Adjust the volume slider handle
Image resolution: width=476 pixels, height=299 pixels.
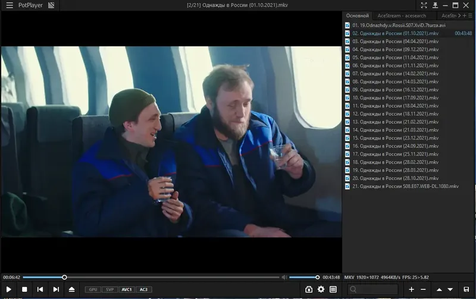click(x=318, y=277)
